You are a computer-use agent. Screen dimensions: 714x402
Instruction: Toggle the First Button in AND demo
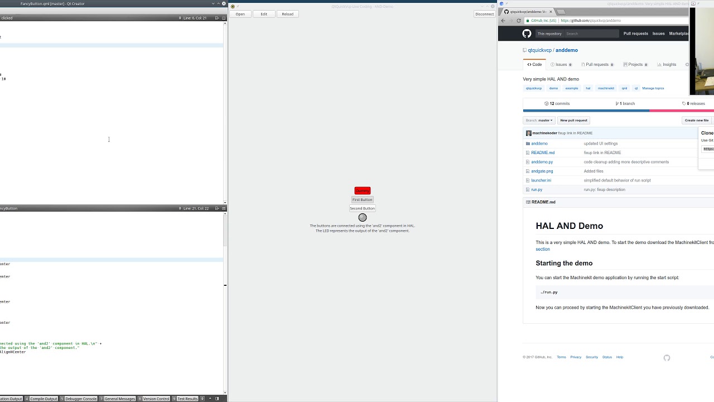click(x=363, y=200)
